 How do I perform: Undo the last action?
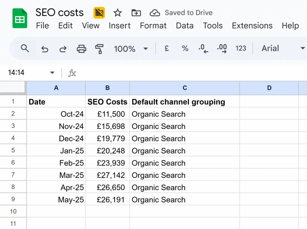click(45, 49)
